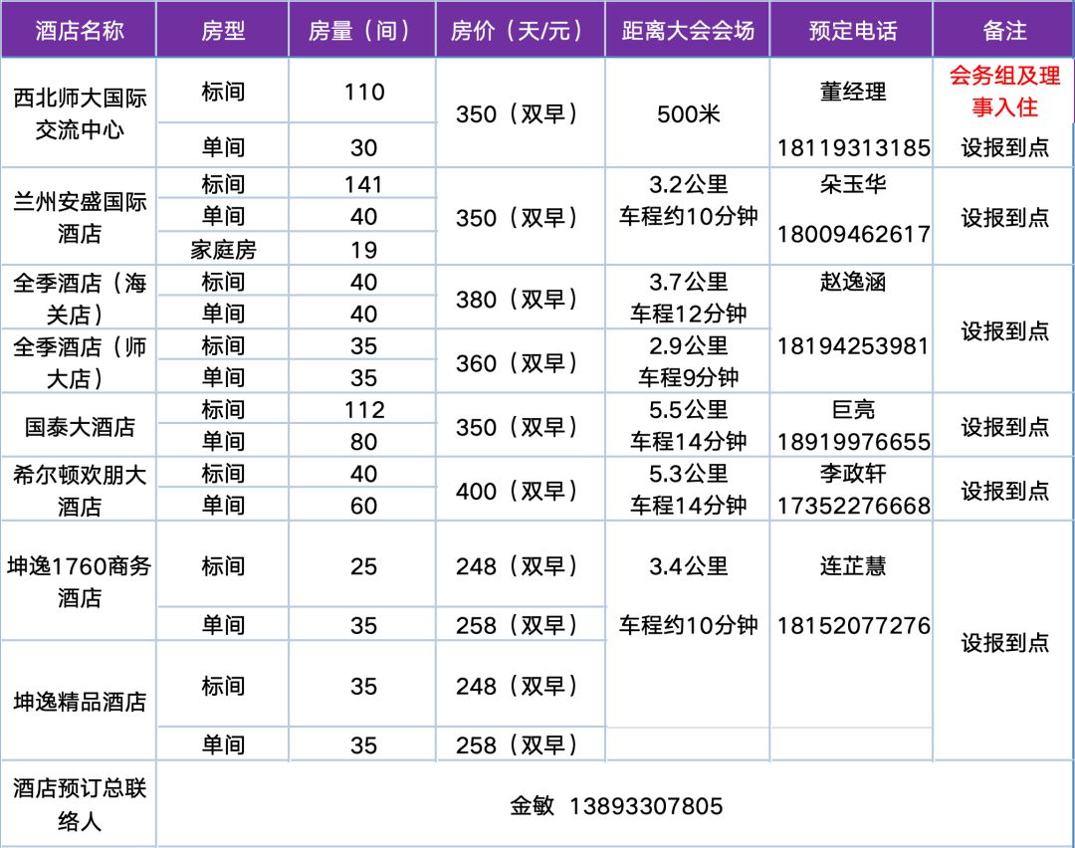The image size is (1075, 848).
Task: Click the 全季酒店（海关店） cell
Action: click(x=80, y=299)
